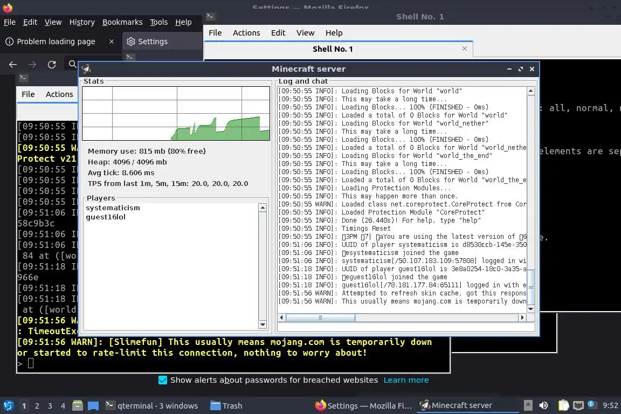Reload the page in Firefox
The height and width of the screenshot is (414, 621).
pyautogui.click(x=52, y=65)
